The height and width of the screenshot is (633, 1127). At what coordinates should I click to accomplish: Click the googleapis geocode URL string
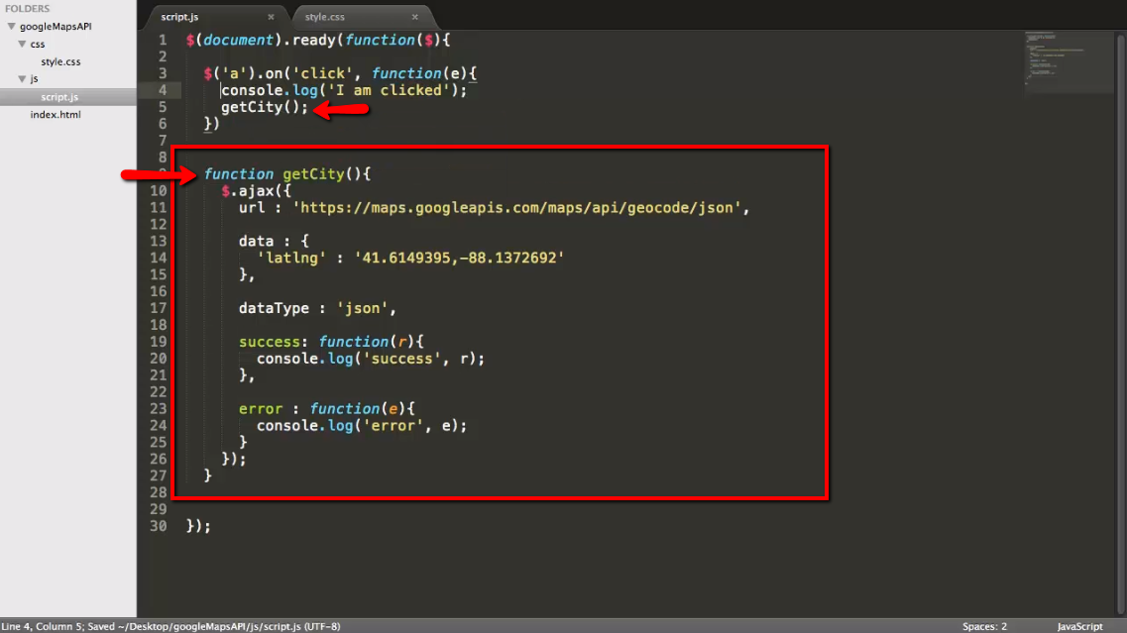(516, 208)
